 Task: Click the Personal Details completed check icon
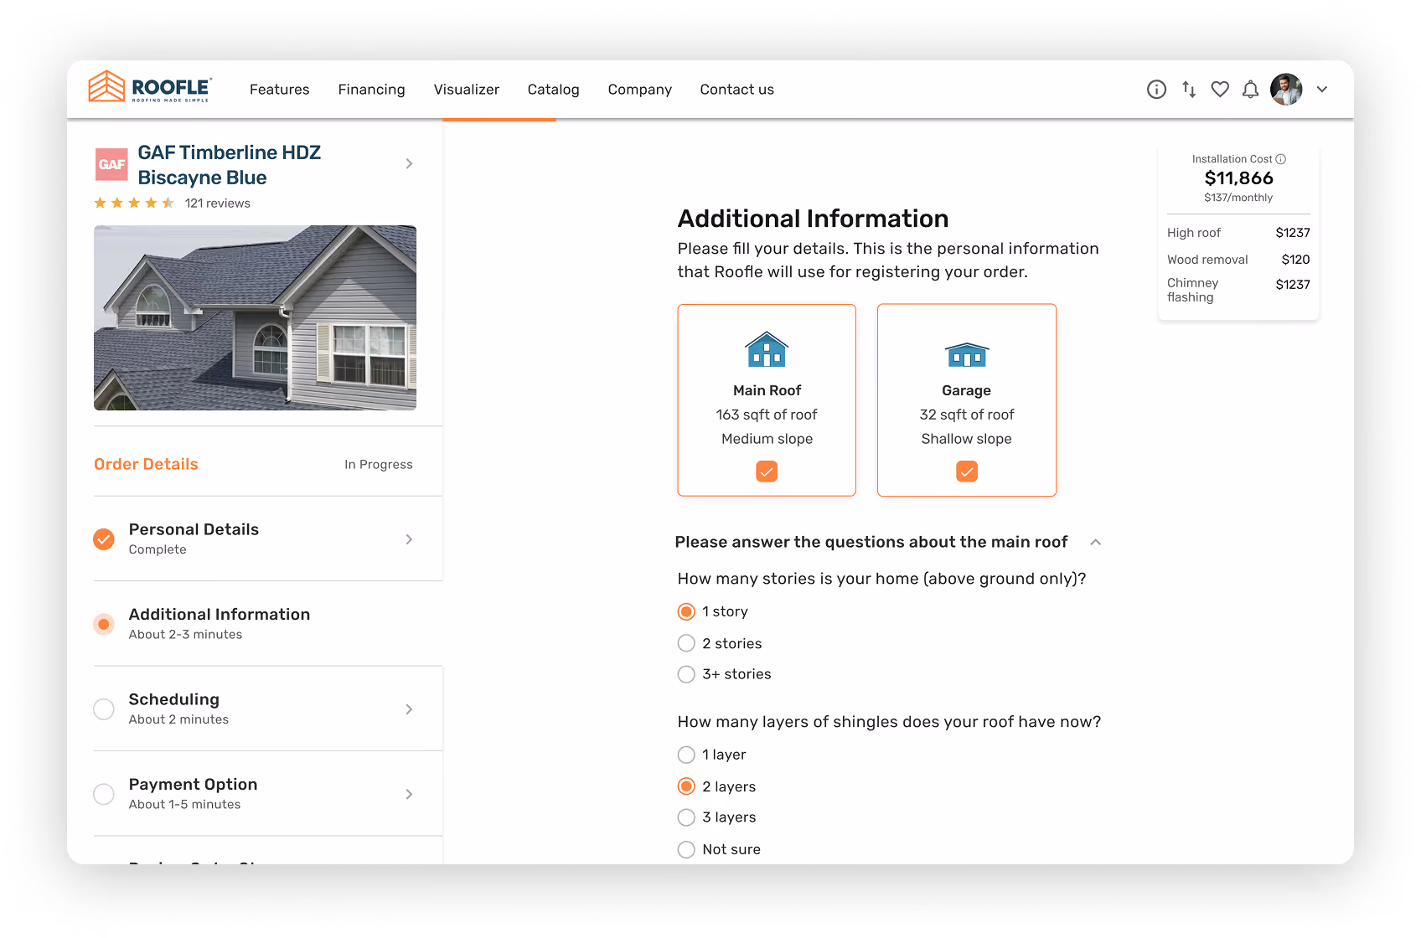pyautogui.click(x=104, y=539)
